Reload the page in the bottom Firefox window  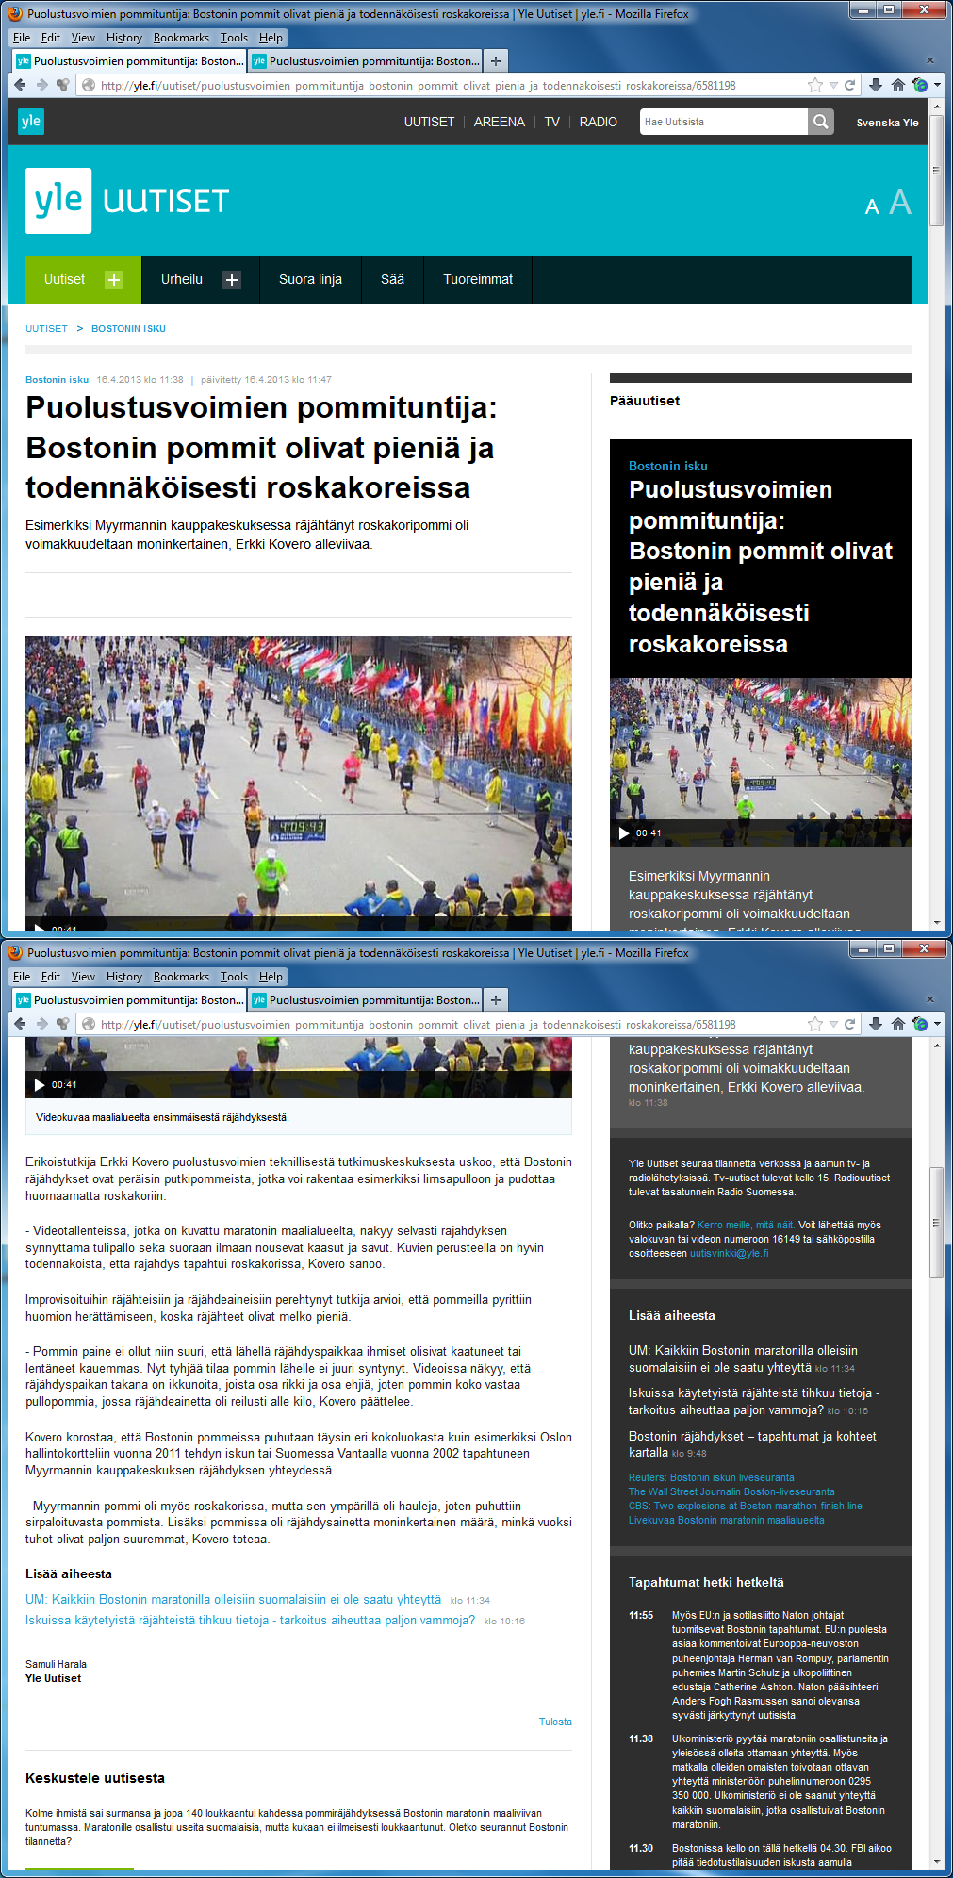[x=849, y=1024]
